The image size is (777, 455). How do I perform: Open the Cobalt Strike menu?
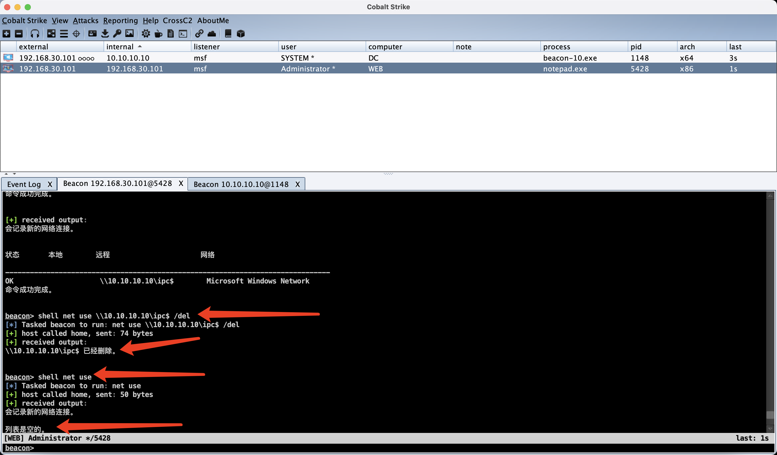(x=25, y=20)
